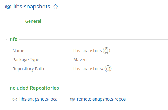Copy the repository path to clipboard
Screen dimensions: 168x110
click(x=108, y=69)
